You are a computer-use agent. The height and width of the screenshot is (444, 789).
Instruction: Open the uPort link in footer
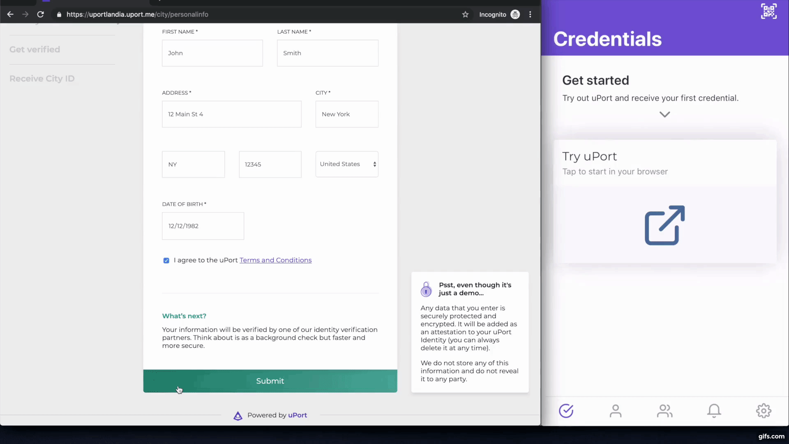pos(298,415)
